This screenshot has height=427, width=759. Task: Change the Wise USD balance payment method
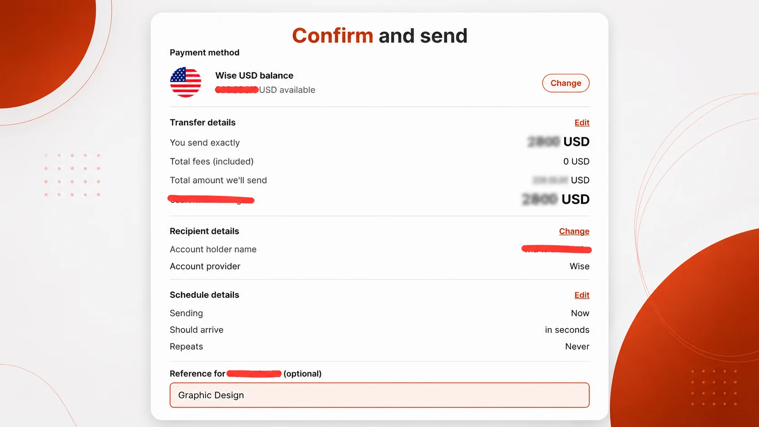[566, 83]
